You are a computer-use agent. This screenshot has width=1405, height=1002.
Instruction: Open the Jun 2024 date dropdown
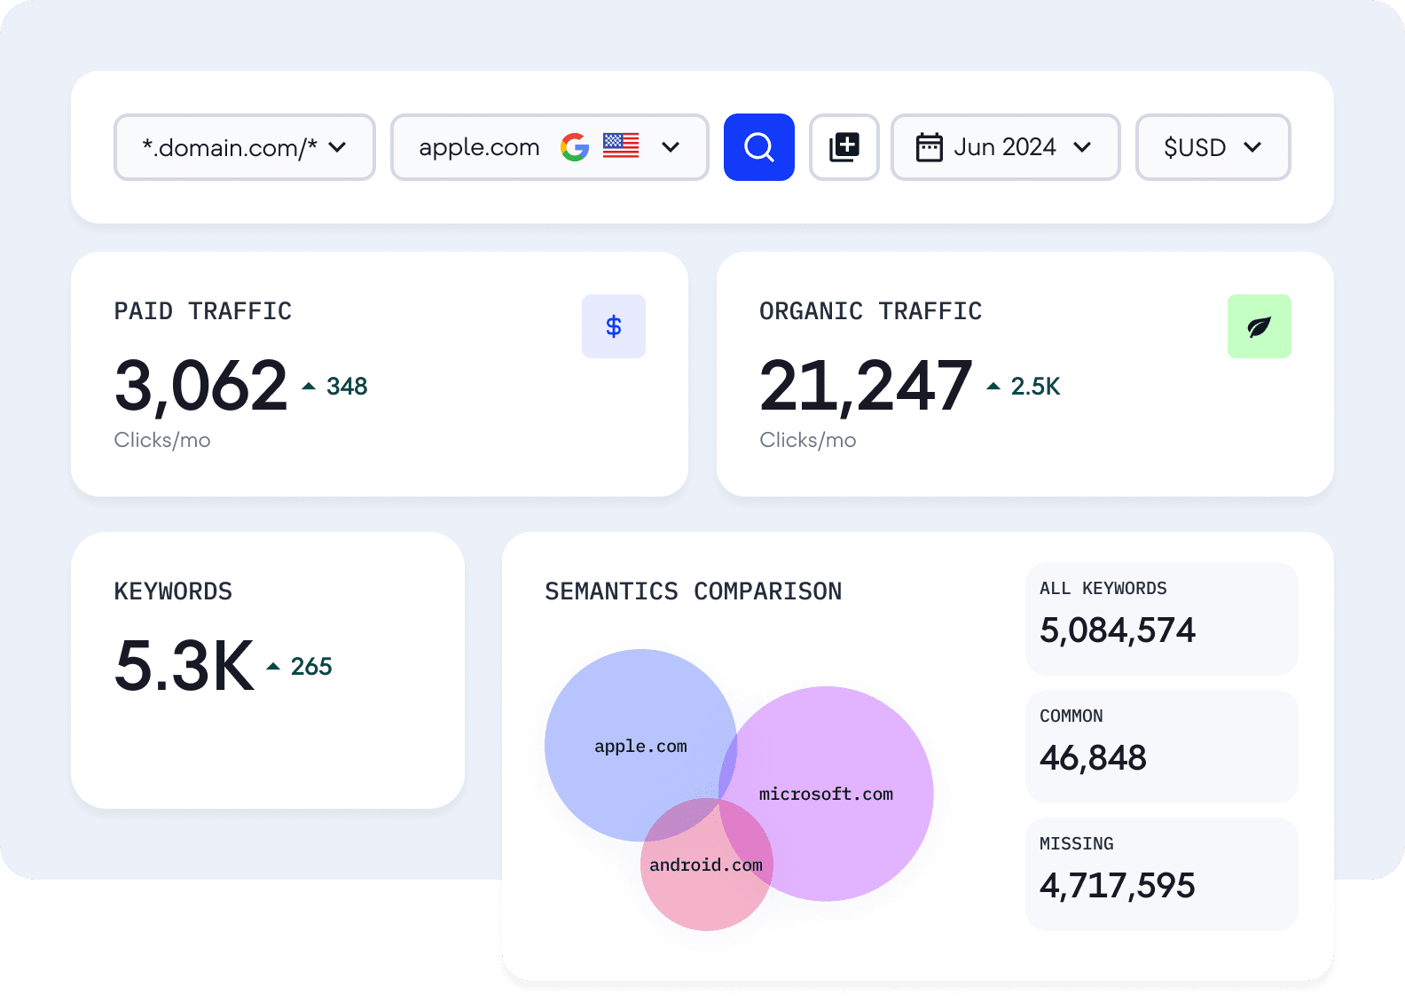1006,147
